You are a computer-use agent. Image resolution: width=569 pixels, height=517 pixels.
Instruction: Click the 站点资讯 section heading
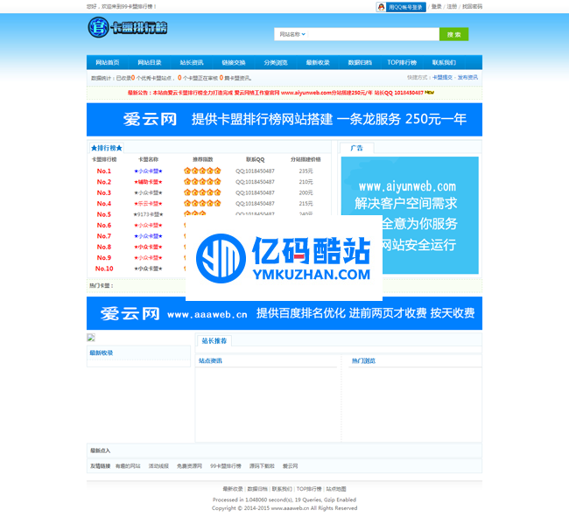[x=210, y=360]
